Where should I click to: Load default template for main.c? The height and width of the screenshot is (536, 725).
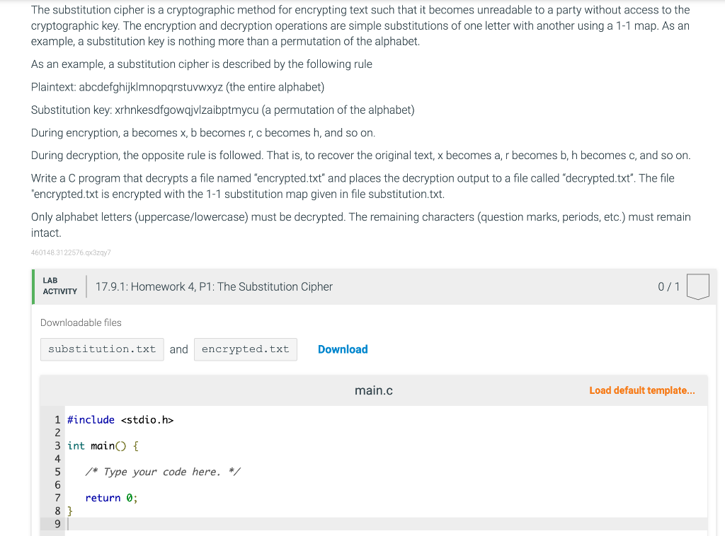pos(641,390)
